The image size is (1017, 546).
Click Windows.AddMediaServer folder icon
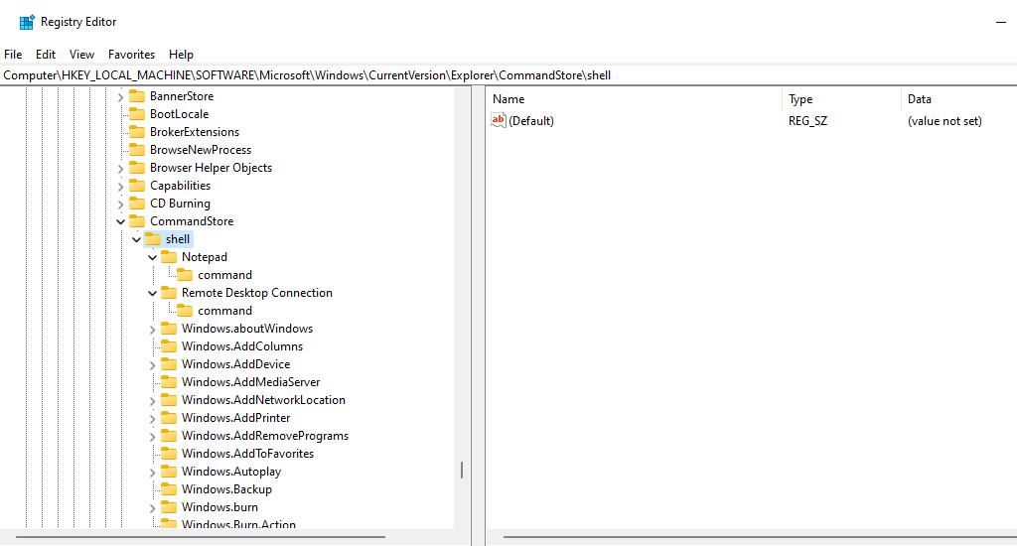[x=169, y=382]
